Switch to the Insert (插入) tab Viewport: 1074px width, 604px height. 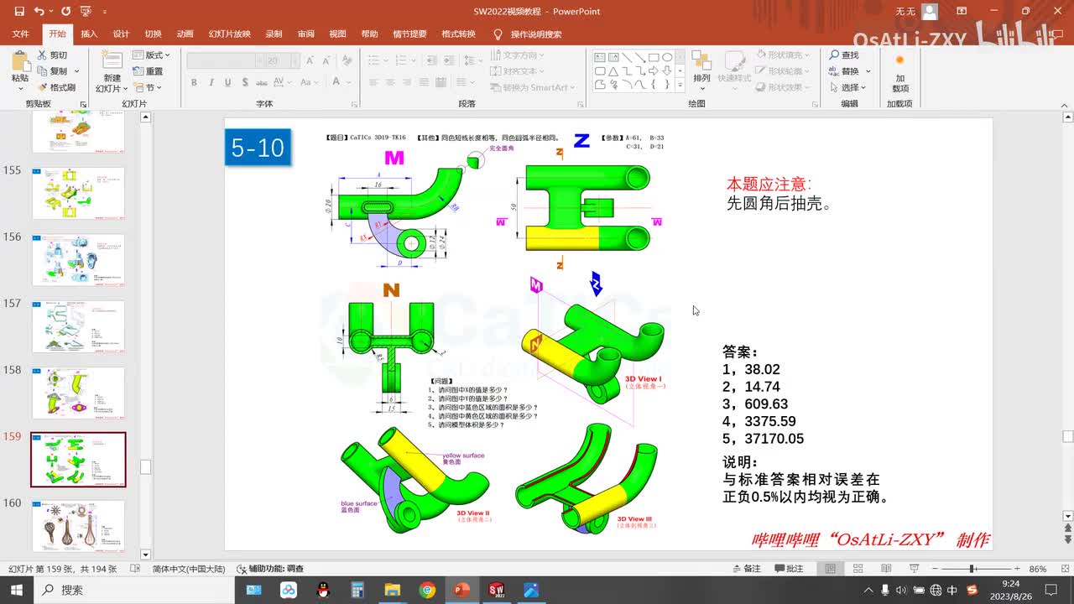[89, 34]
